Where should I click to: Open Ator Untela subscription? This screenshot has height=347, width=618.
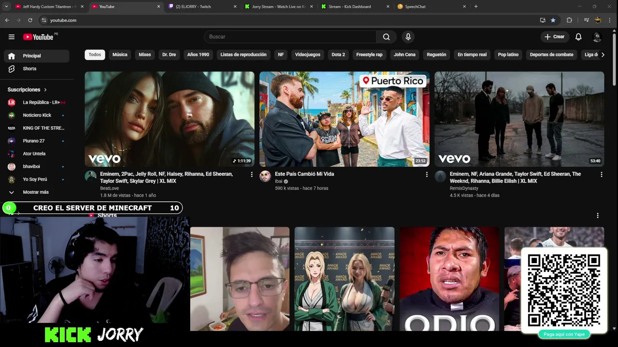coord(37,154)
